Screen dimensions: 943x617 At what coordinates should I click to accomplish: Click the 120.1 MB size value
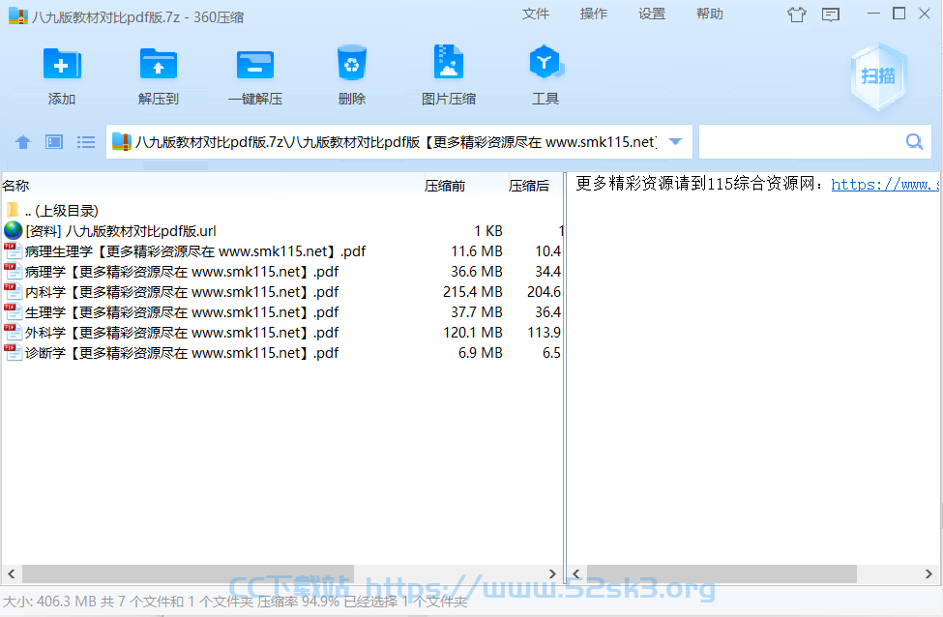tap(473, 333)
